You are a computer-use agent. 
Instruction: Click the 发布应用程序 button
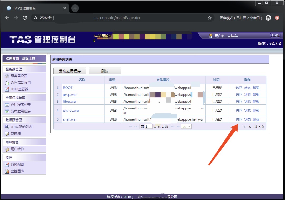pyautogui.click(x=70, y=71)
